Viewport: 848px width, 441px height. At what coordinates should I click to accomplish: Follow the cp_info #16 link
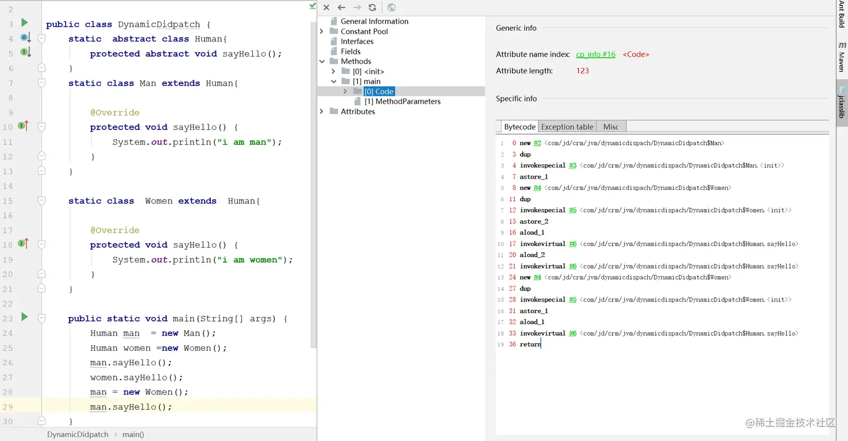[596, 54]
